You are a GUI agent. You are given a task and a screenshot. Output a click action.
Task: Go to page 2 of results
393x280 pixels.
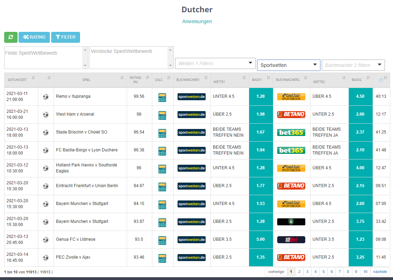click(x=299, y=272)
